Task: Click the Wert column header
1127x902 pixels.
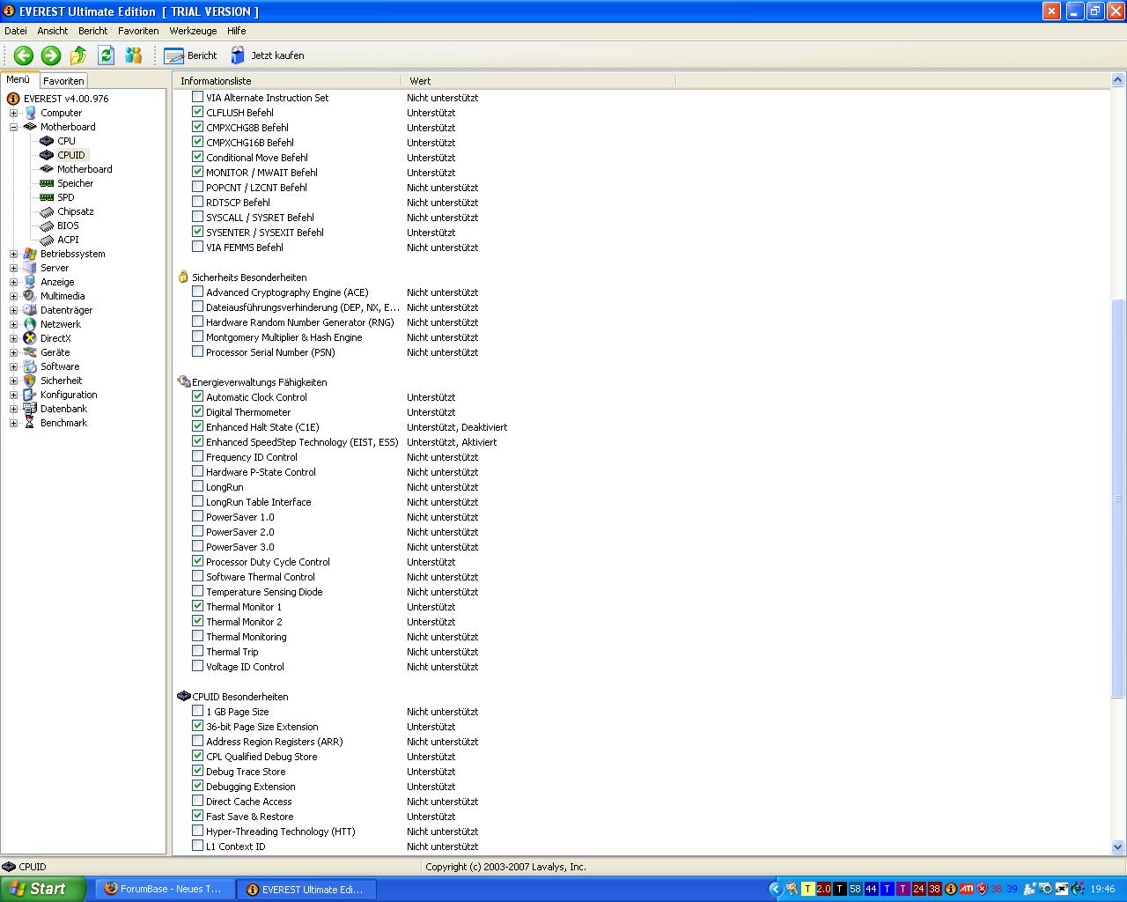Action: (538, 81)
